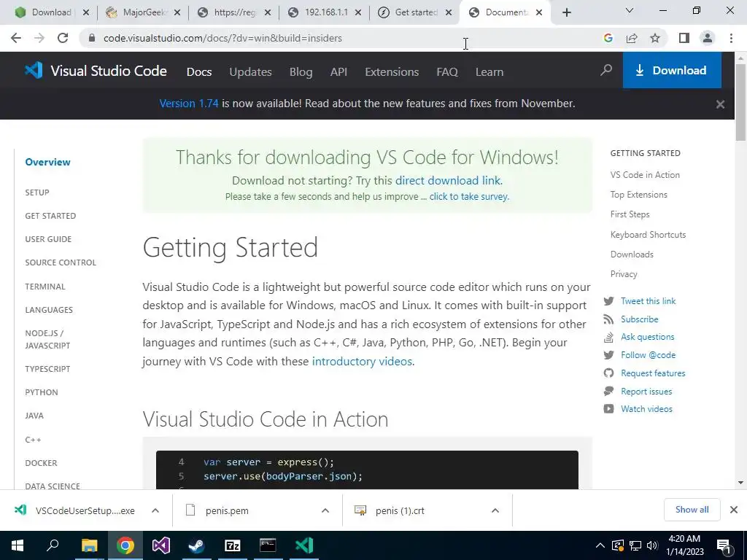Click the RSS icon beside Subscribe
Image resolution: width=747 pixels, height=560 pixels.
(608, 319)
